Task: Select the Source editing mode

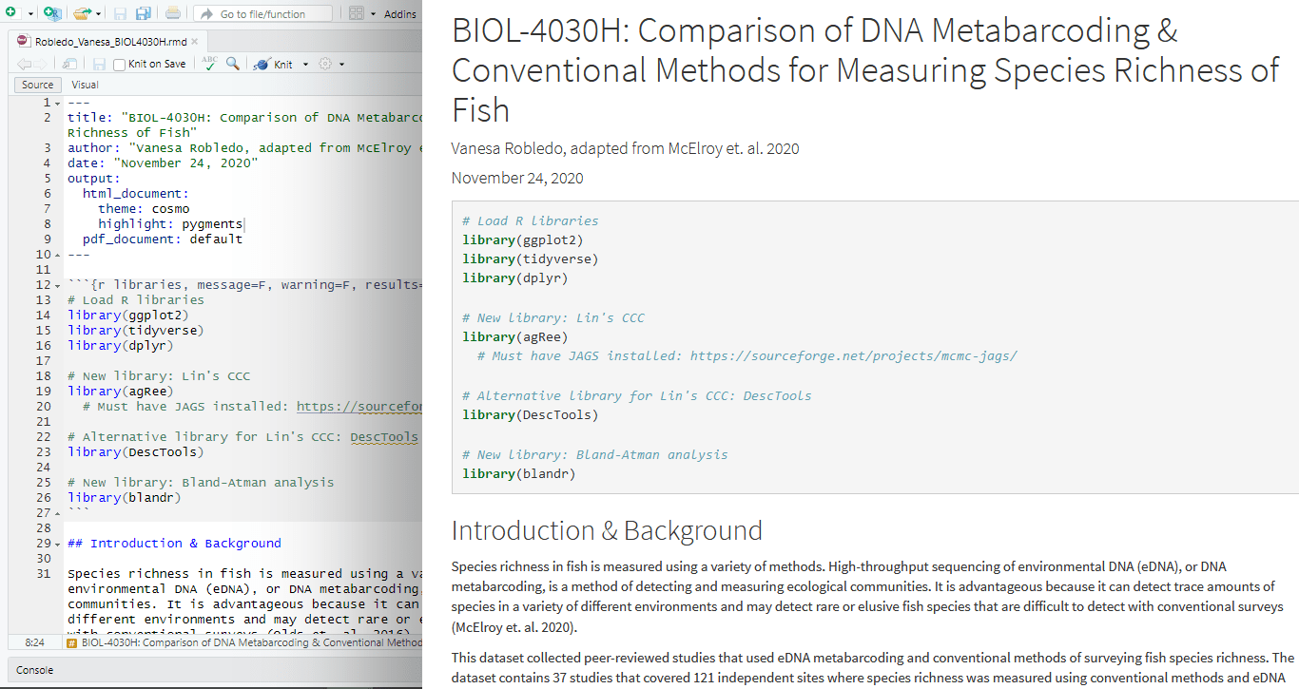Action: click(x=37, y=85)
